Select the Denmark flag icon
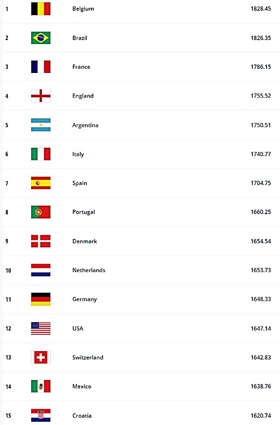 tap(41, 241)
